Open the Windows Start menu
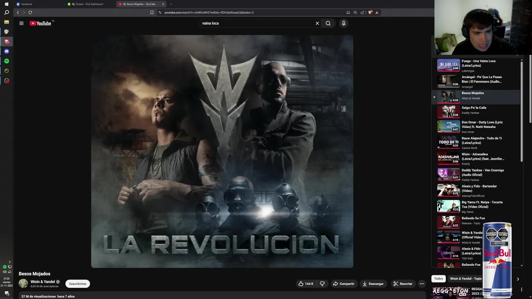Viewport: 532px width, 299px height. [x=6, y=4]
